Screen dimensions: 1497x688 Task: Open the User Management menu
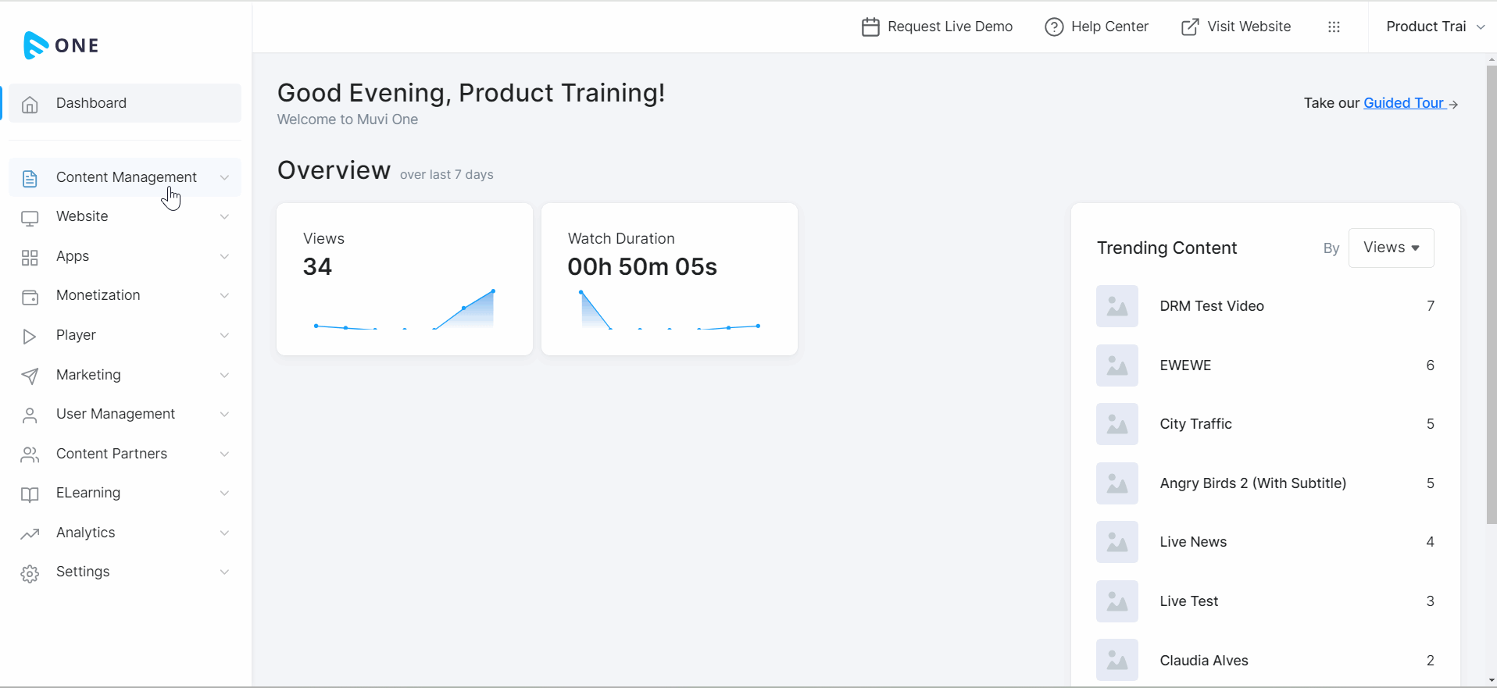tap(116, 414)
